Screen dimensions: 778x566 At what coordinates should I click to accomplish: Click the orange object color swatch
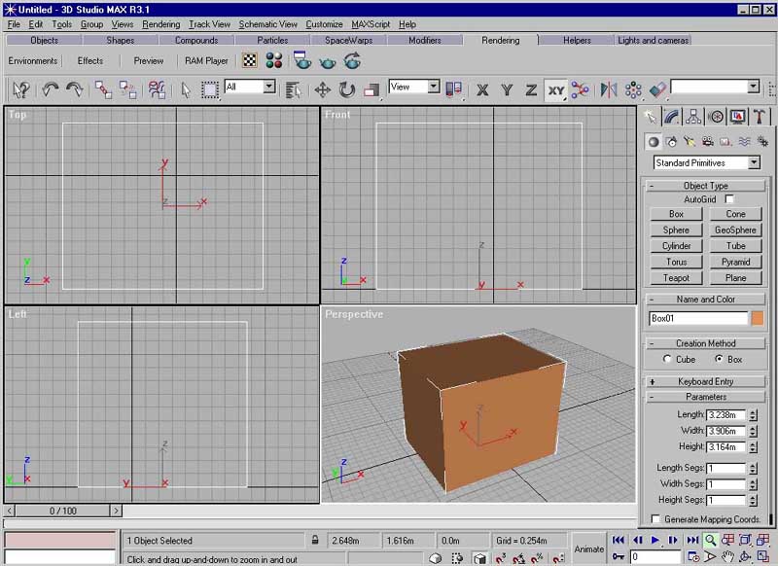[x=758, y=318]
